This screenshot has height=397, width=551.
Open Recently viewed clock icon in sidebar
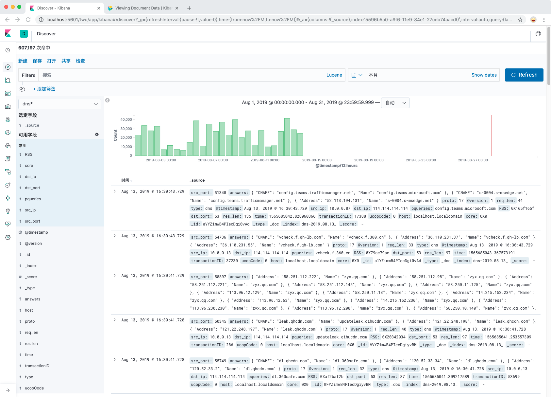(8, 50)
